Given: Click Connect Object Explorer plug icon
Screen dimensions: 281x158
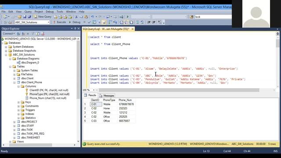Looking at the screenshot, I should point(18,33).
